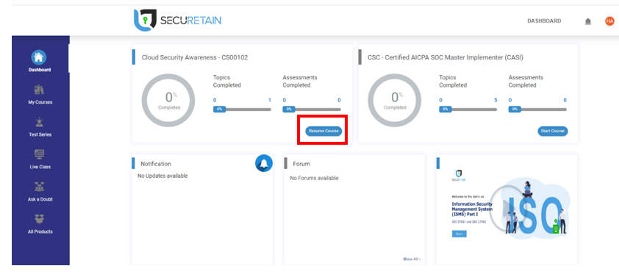Click the blue bell in Notification card

pos(264,163)
